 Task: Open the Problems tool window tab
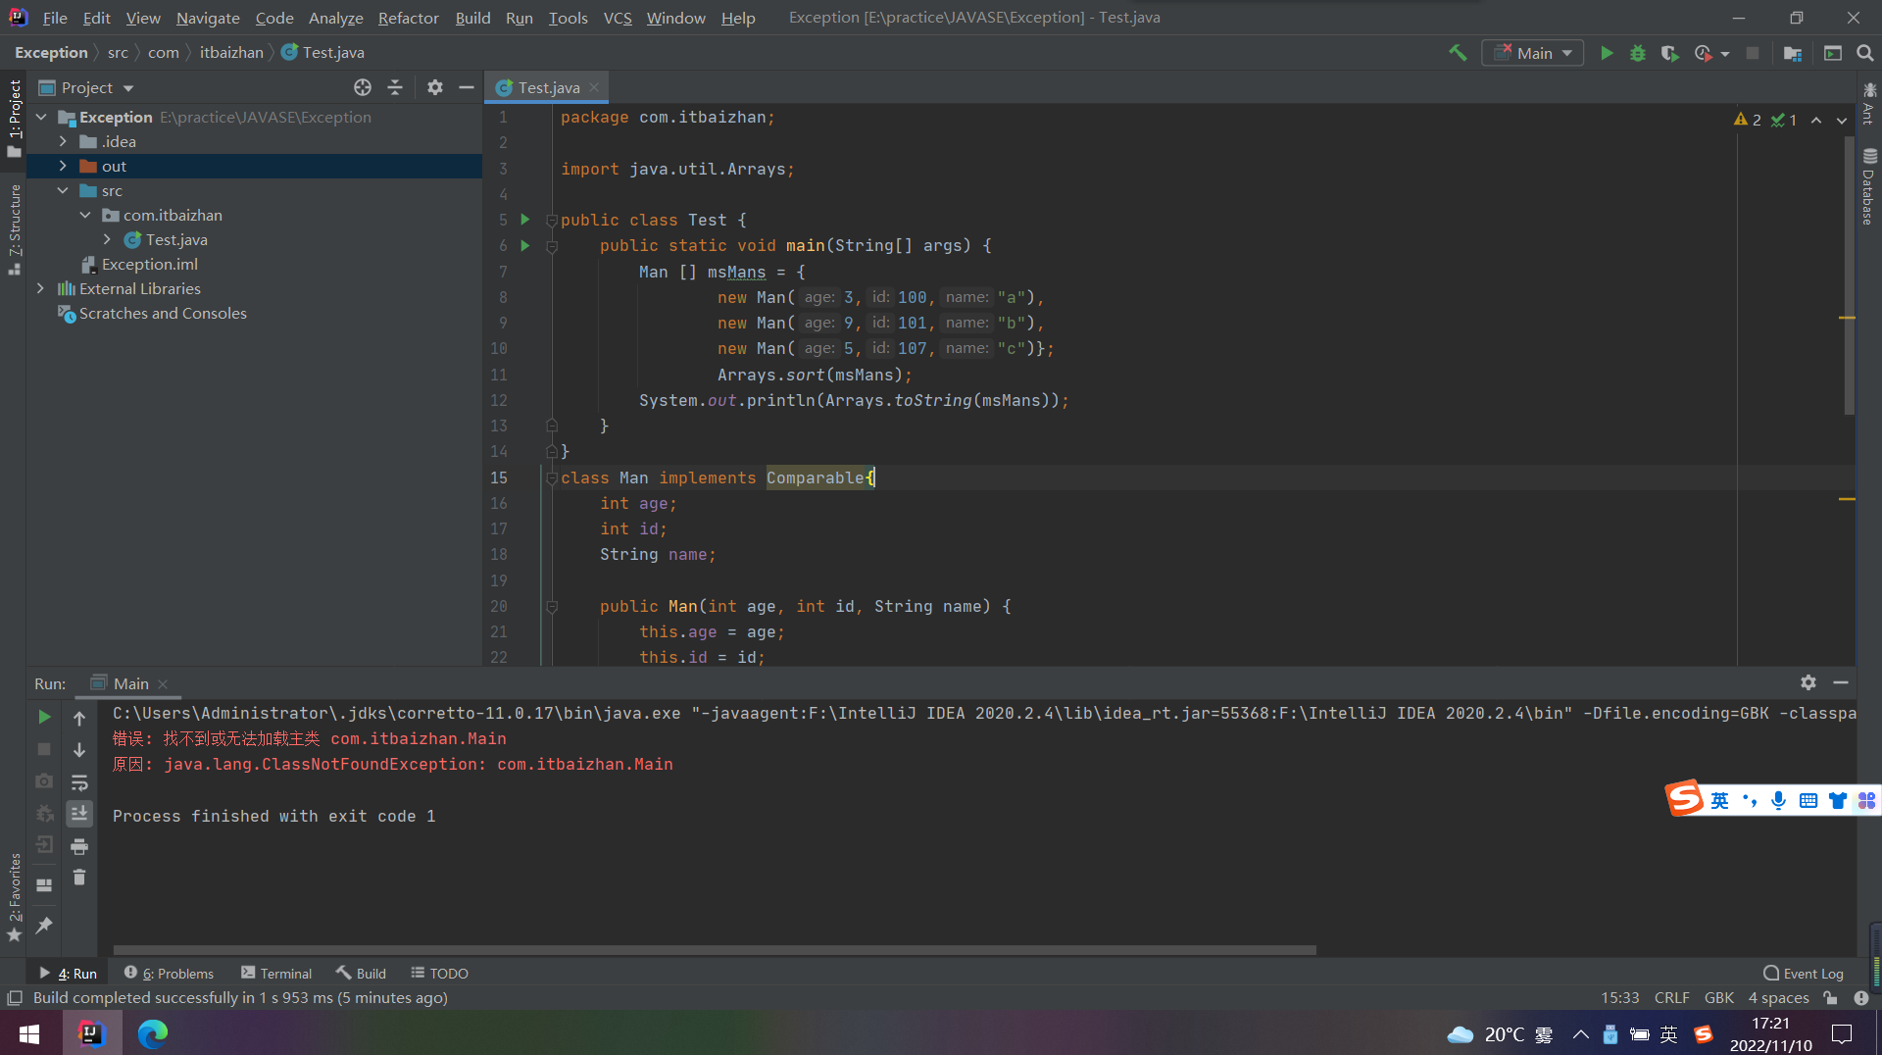tap(169, 973)
